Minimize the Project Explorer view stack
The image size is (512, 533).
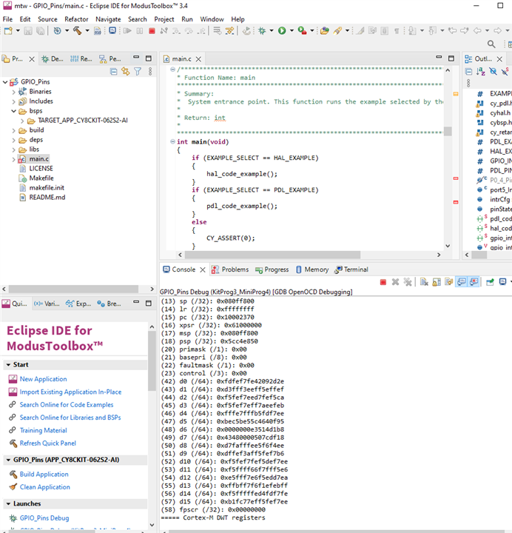136,58
